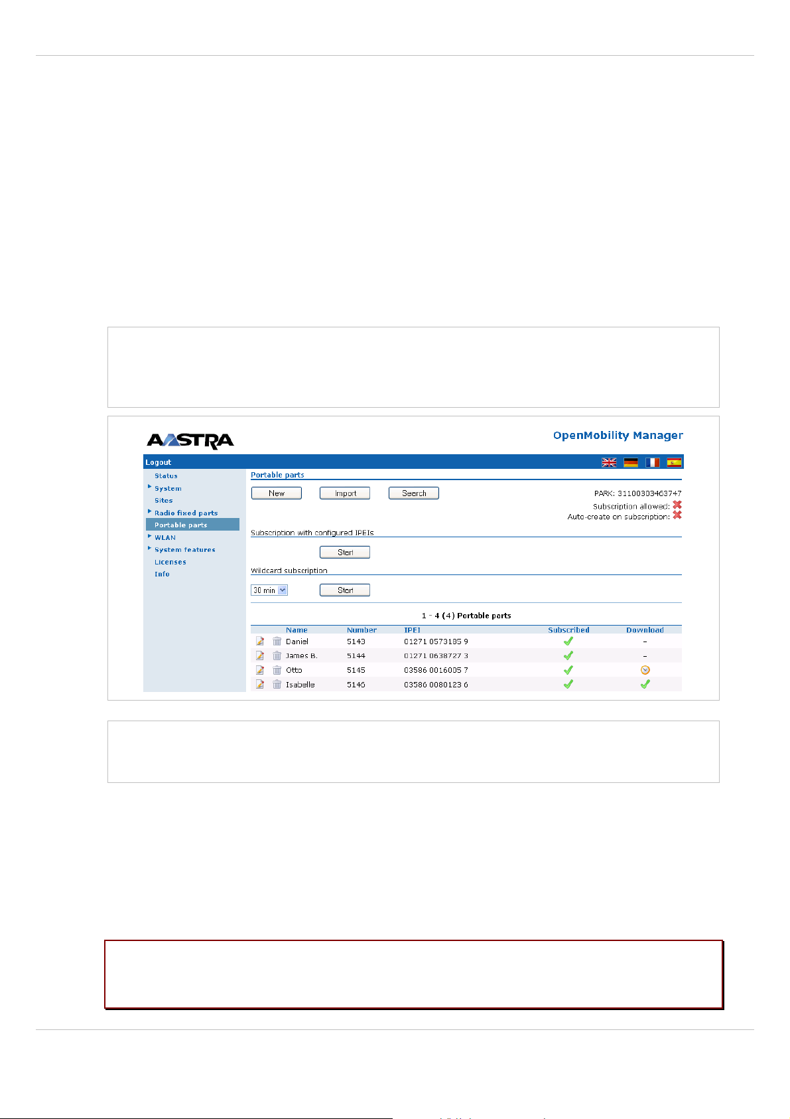This screenshot has width=790, height=1119.
Task: Open the System menu item
Action: pyautogui.click(x=168, y=488)
